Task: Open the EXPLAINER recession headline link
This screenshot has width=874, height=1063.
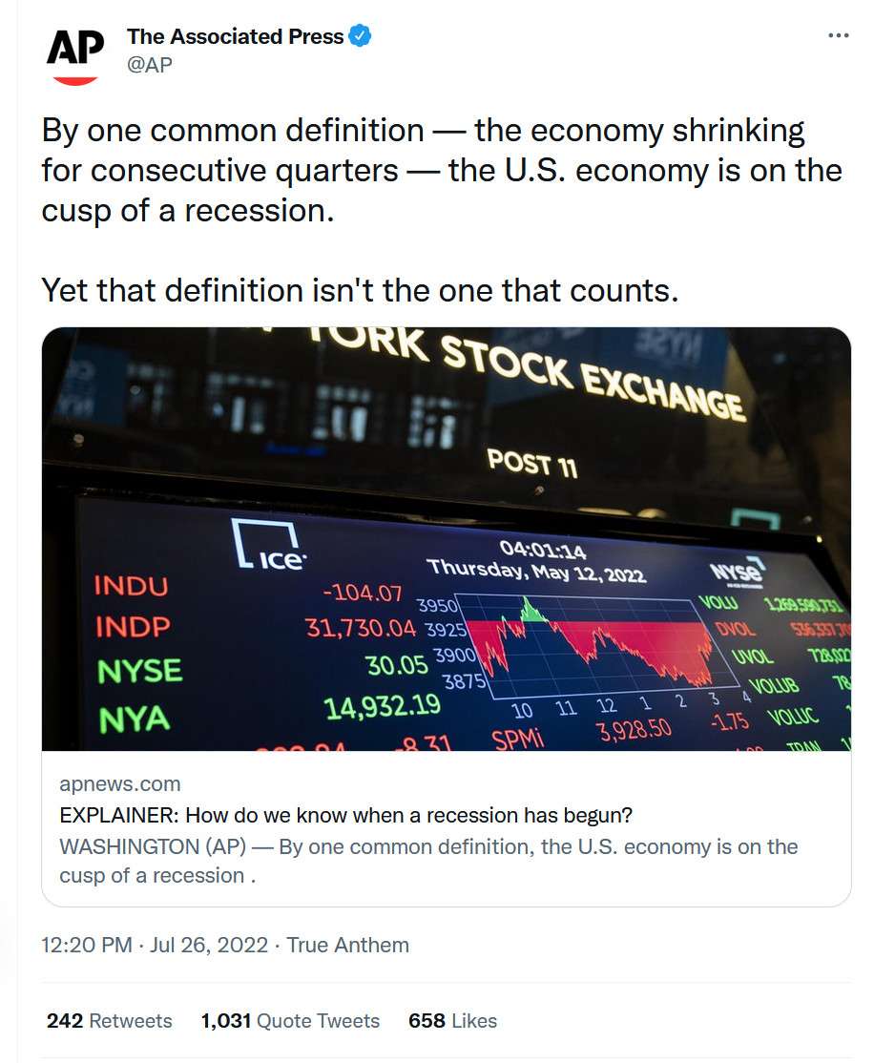Action: pyautogui.click(x=345, y=815)
